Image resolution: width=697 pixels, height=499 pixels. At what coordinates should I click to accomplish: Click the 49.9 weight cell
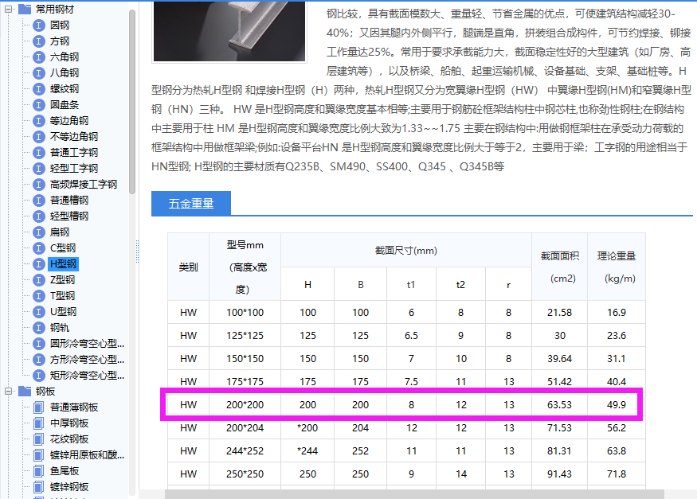click(x=617, y=405)
